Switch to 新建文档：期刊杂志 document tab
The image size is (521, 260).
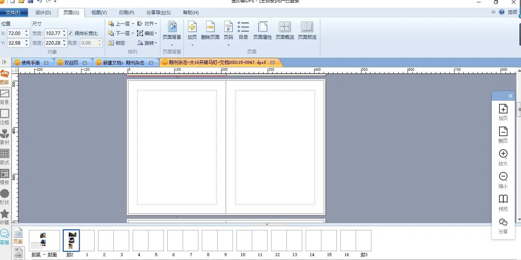pyautogui.click(x=123, y=62)
